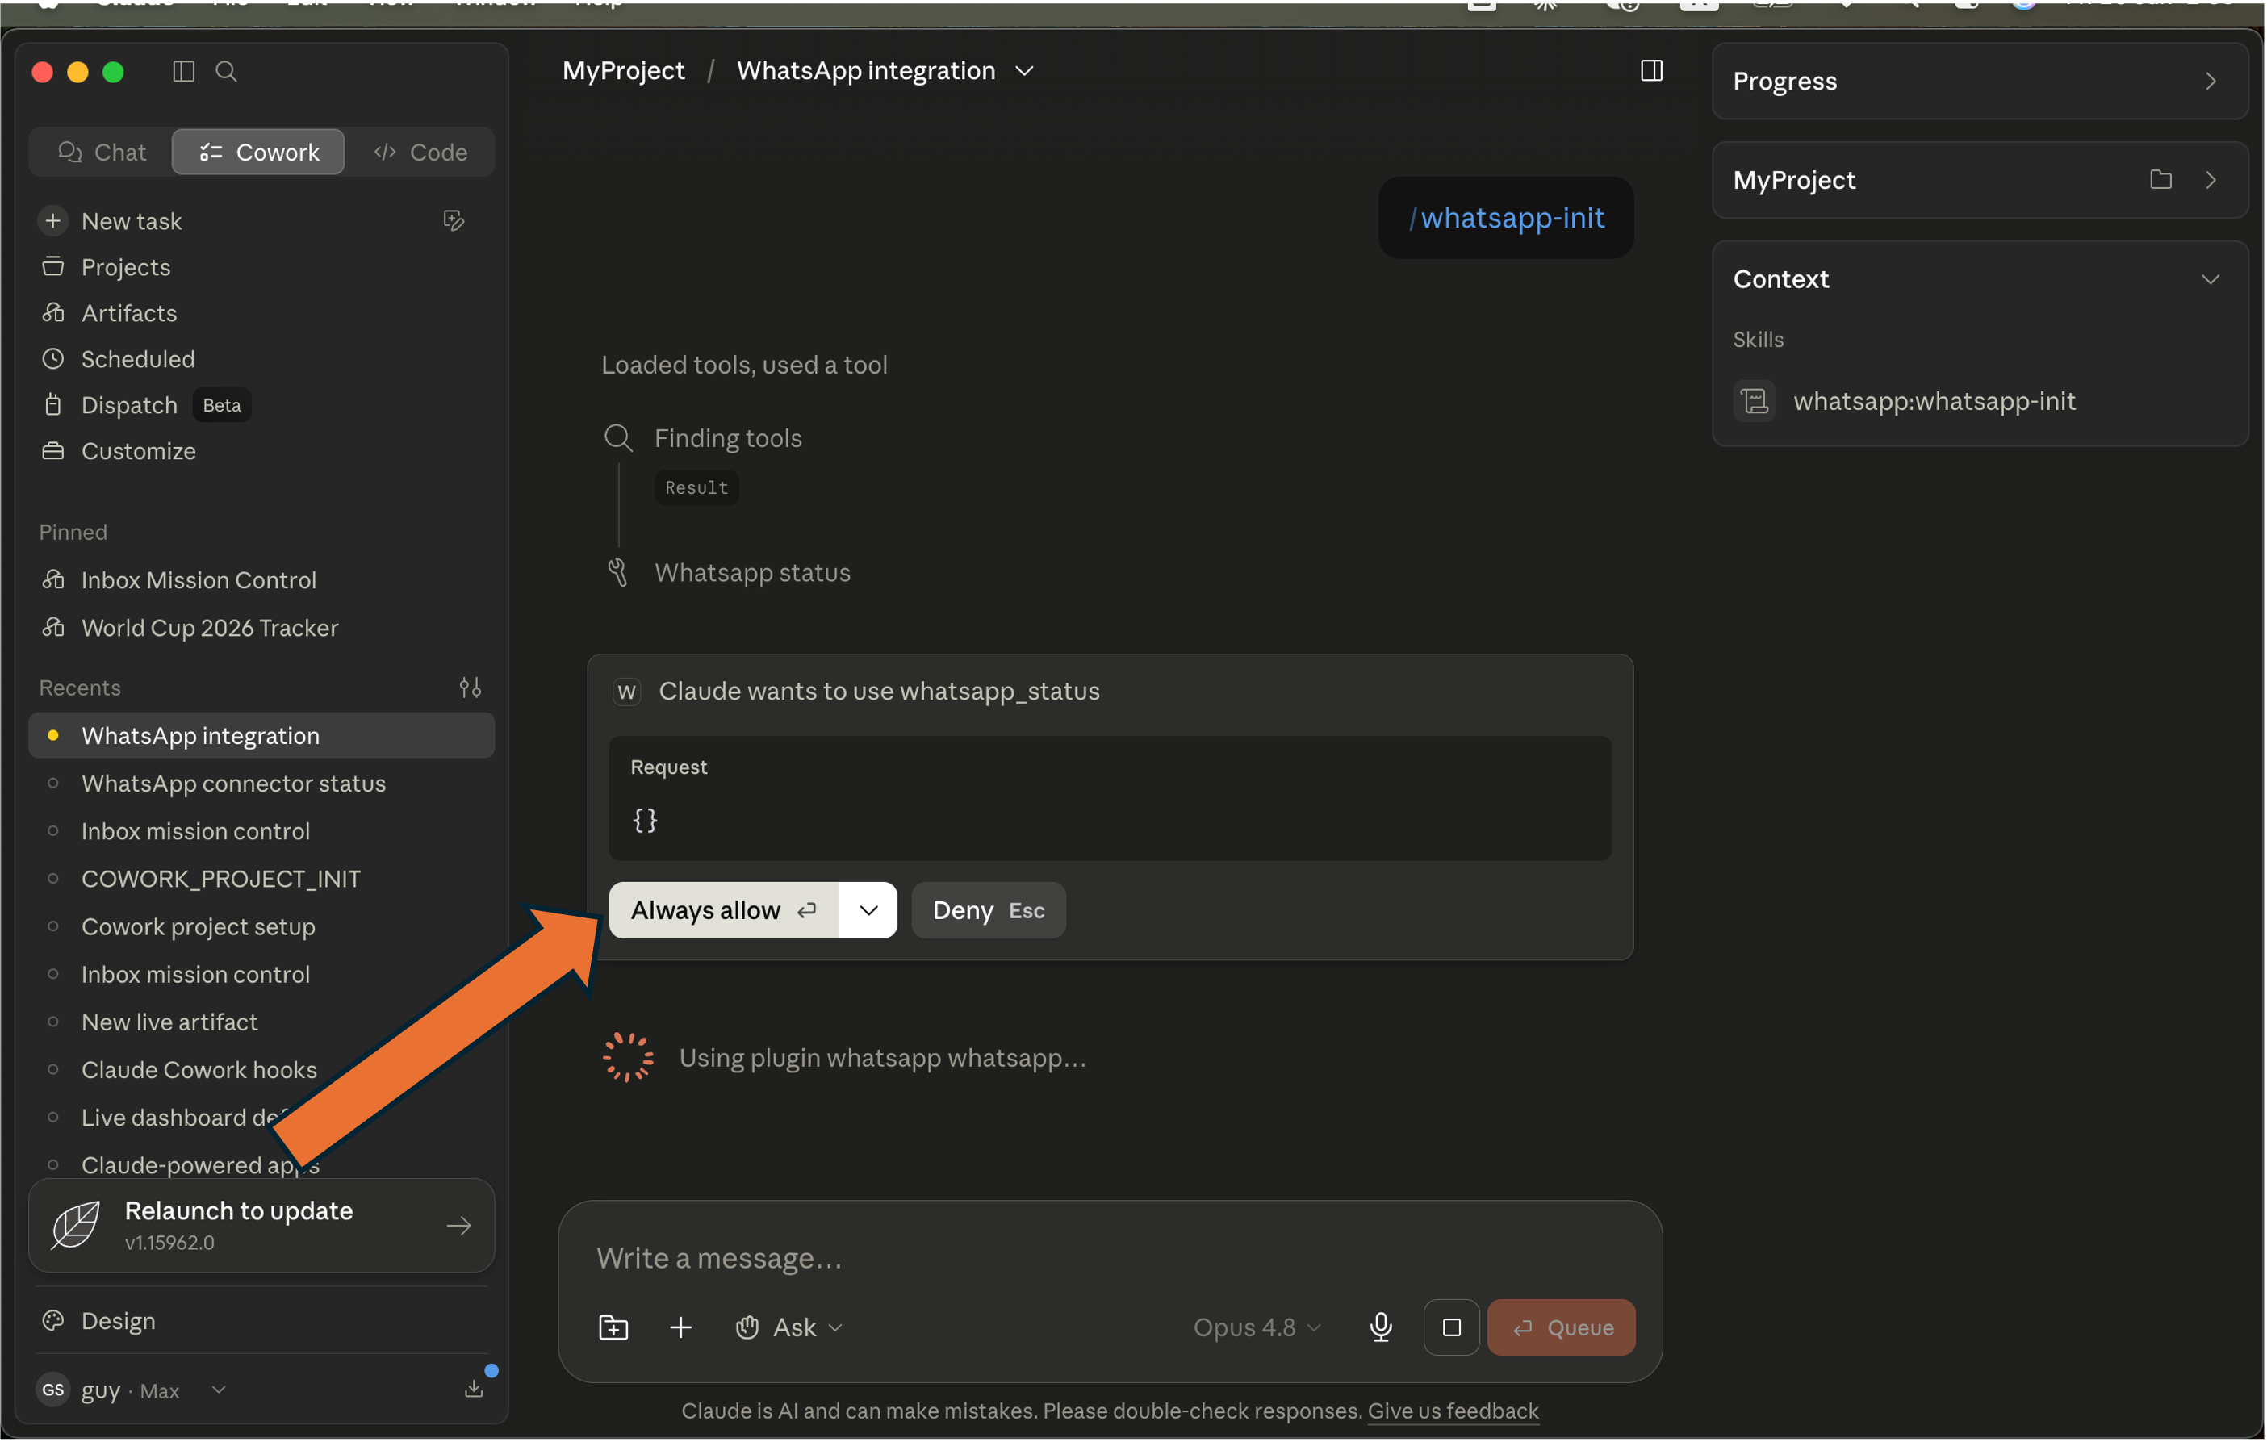The height and width of the screenshot is (1442, 2267).
Task: Stop the running task
Action: point(1452,1328)
